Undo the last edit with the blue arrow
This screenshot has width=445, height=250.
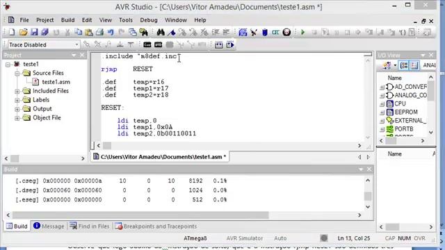pos(111,33)
